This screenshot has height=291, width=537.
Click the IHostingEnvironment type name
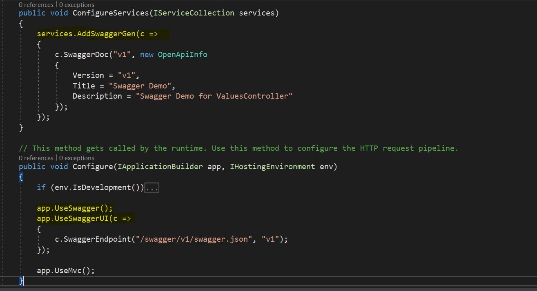coord(272,167)
